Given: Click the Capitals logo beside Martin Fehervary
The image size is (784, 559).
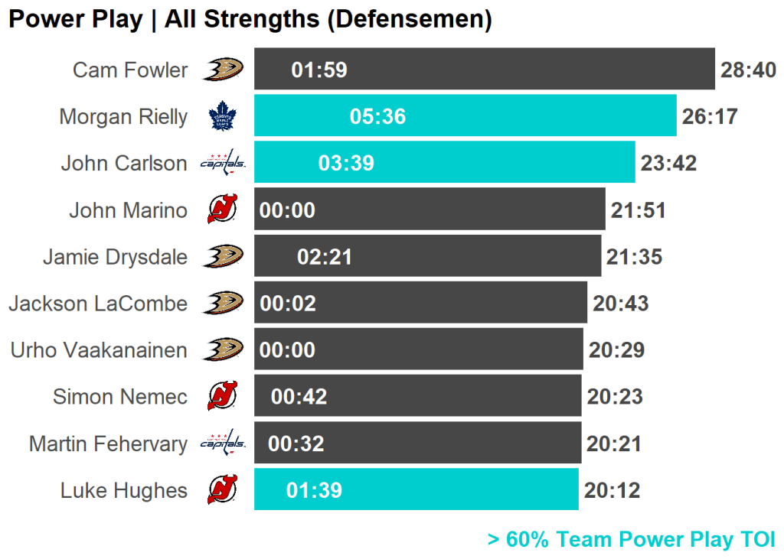Looking at the screenshot, I should pyautogui.click(x=223, y=443).
